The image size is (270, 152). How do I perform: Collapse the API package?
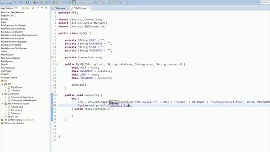(x=3, y=84)
